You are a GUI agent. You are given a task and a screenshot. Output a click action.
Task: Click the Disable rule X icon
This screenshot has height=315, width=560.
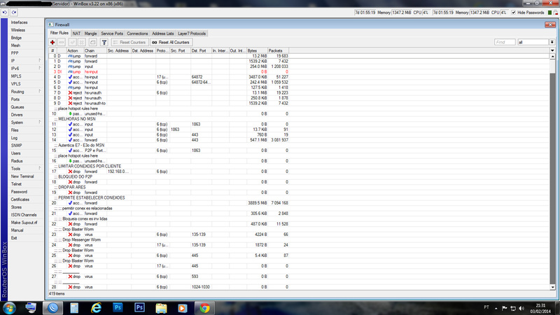[82, 42]
